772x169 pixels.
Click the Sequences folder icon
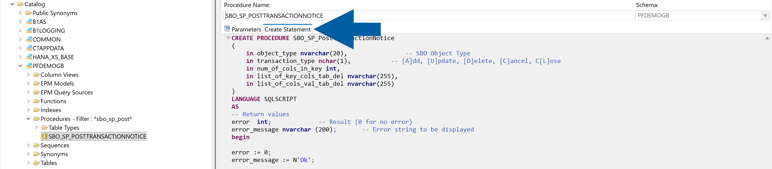pyautogui.click(x=37, y=145)
